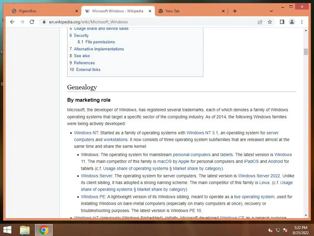This screenshot has height=236, width=314.
Task: Open network tray icon
Action: [x=278, y=230]
